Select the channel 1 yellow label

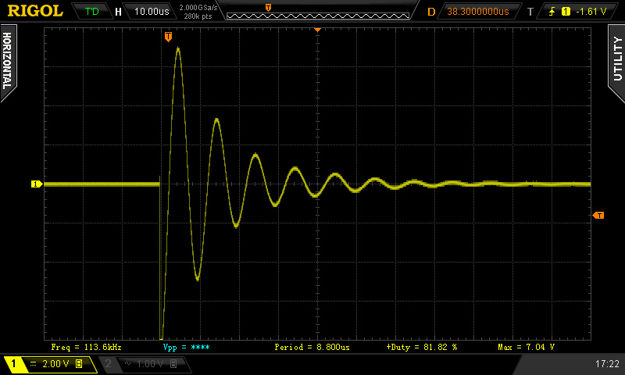pos(13,363)
